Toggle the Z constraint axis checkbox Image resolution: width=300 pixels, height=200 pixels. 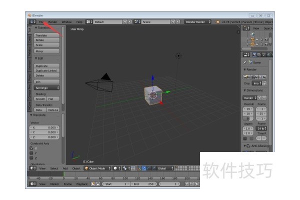[31, 158]
